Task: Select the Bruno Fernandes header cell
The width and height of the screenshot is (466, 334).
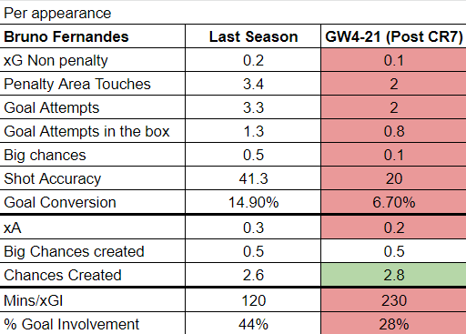Action: (92, 36)
